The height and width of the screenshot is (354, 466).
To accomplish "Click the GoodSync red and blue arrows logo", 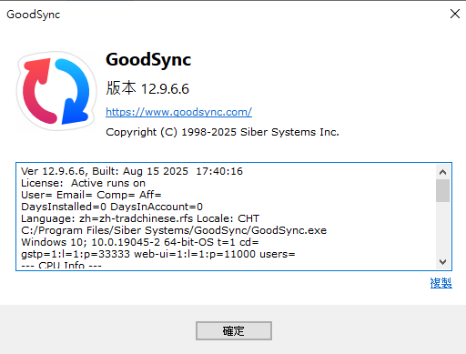I will [x=56, y=91].
